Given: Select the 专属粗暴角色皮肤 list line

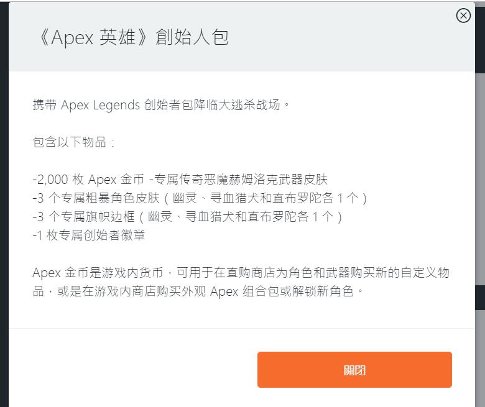Looking at the screenshot, I should point(200,198).
